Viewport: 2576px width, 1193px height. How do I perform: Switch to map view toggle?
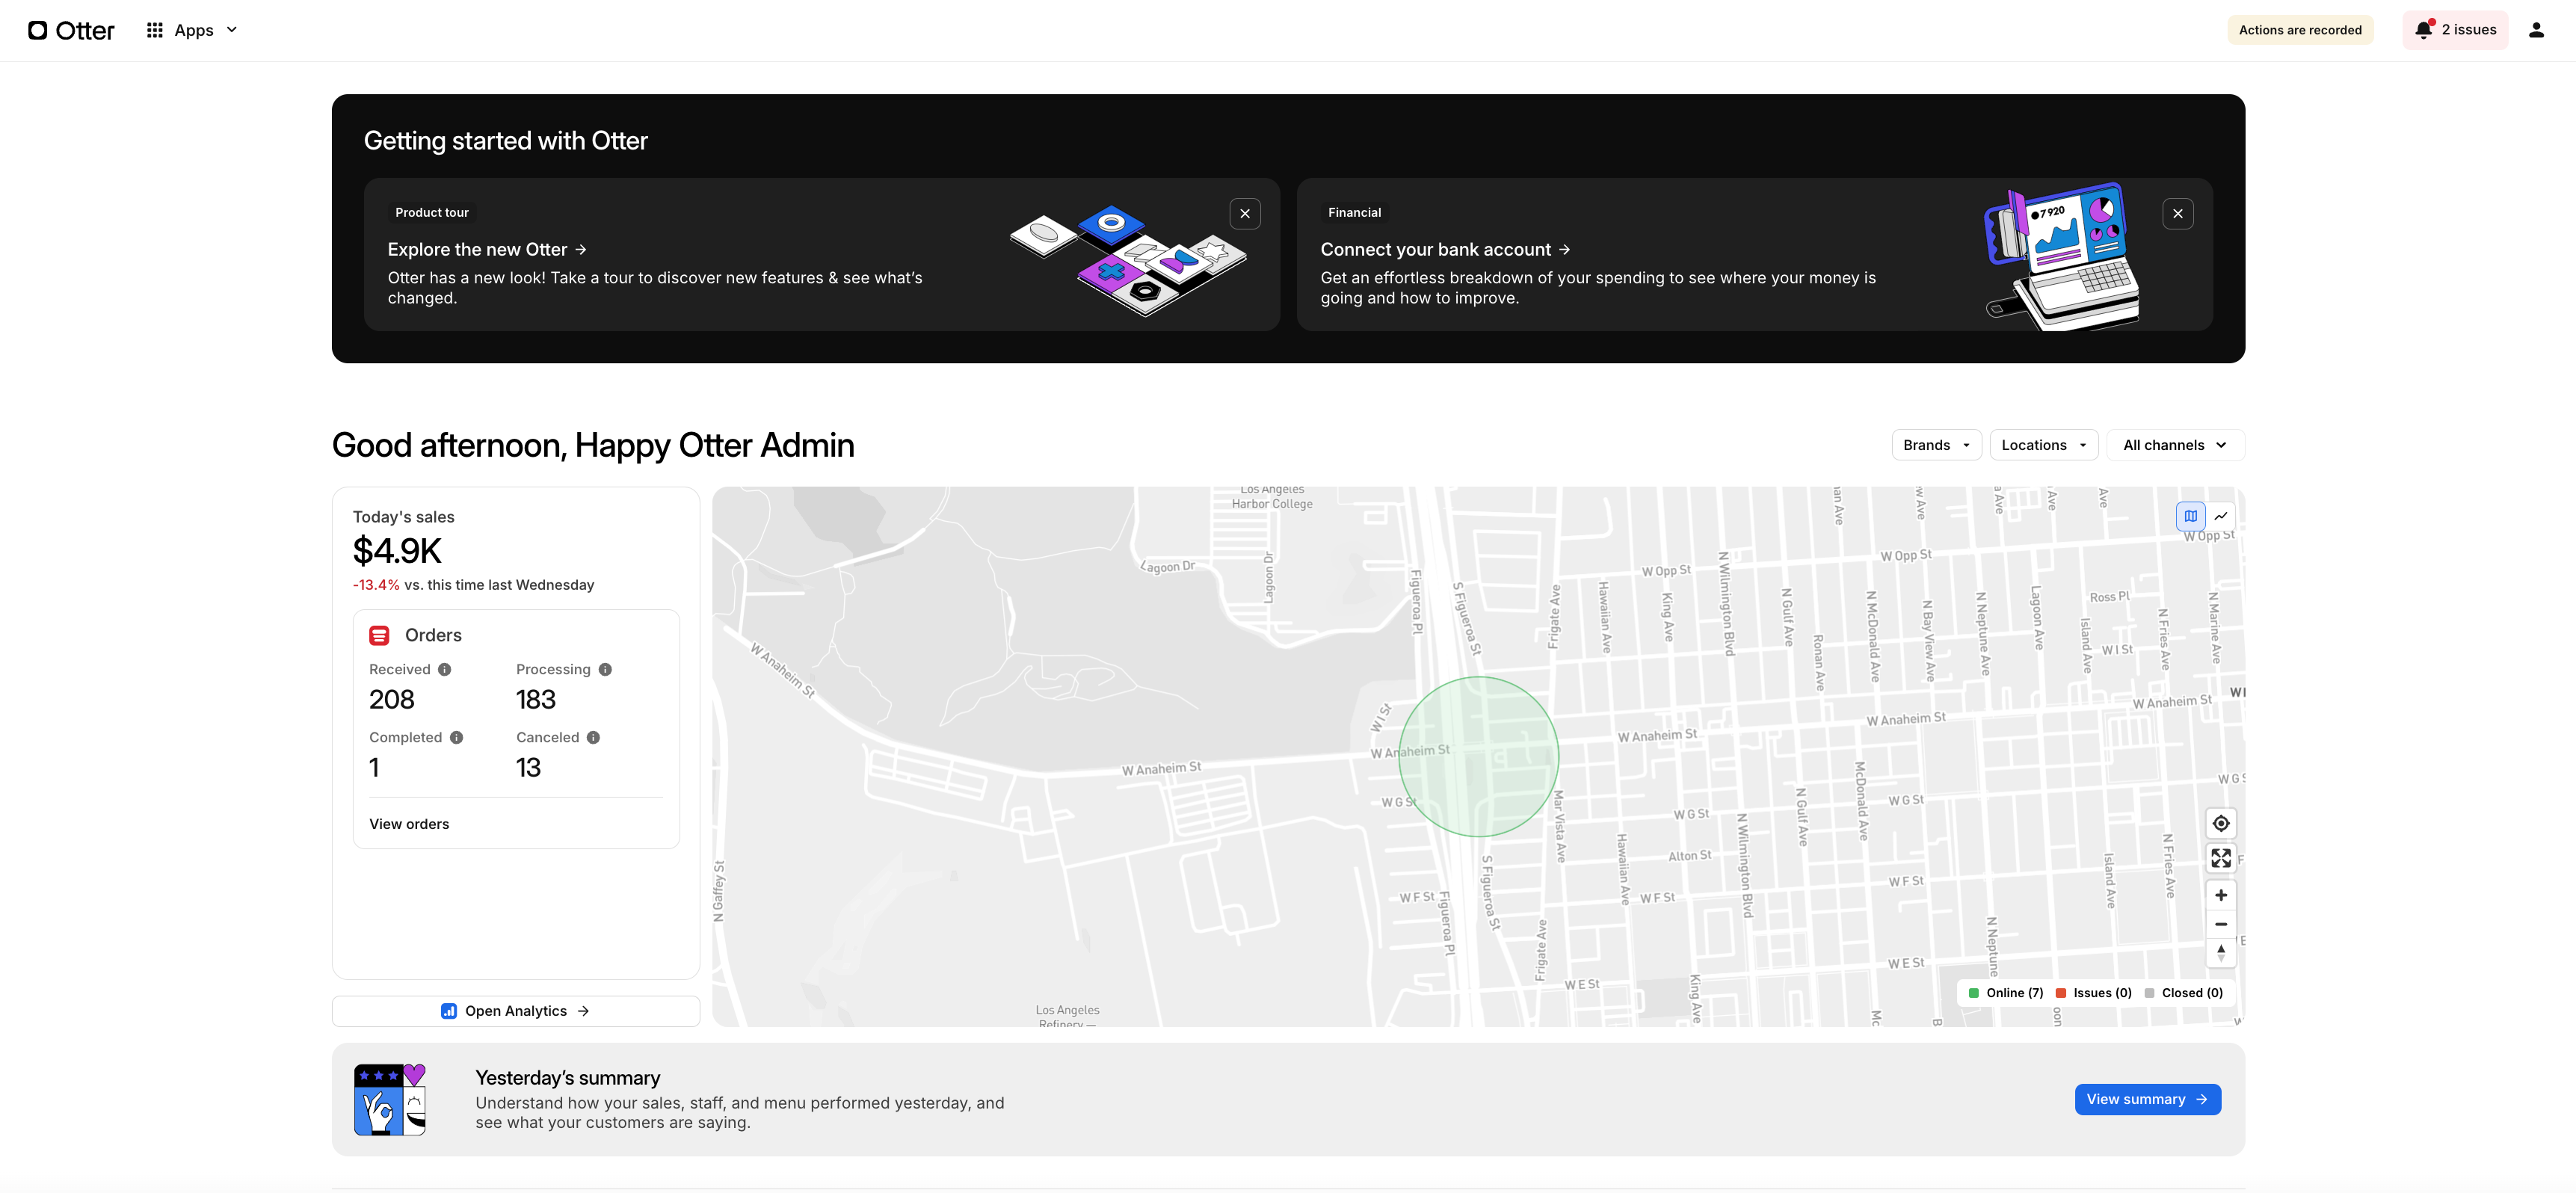pyautogui.click(x=2190, y=516)
